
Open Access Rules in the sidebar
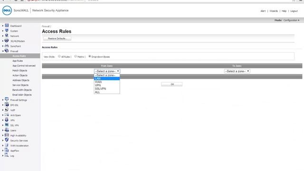[19, 56]
